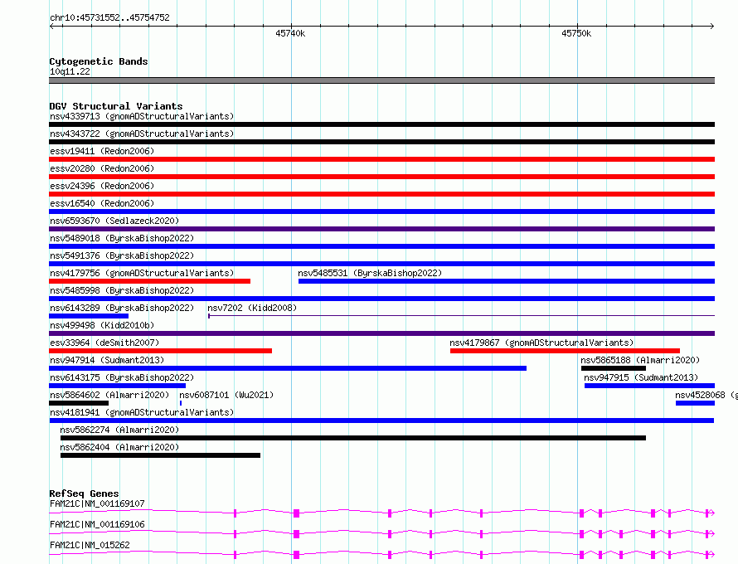Select the red nsv4179756 variant bar
738x564 pixels.
[x=149, y=281]
